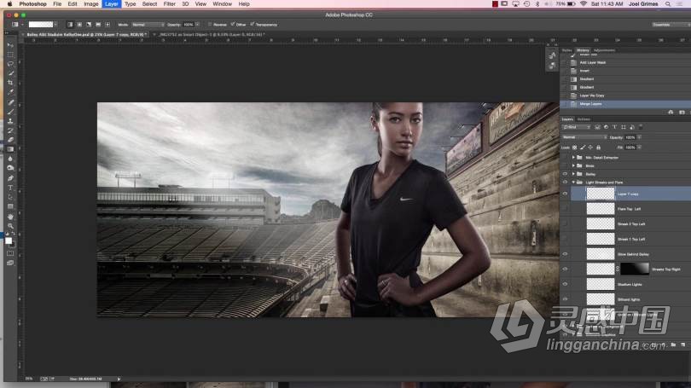Viewport: 691px width, 388px height.
Task: Click the Lock transparent pixels icon
Action: click(x=574, y=148)
